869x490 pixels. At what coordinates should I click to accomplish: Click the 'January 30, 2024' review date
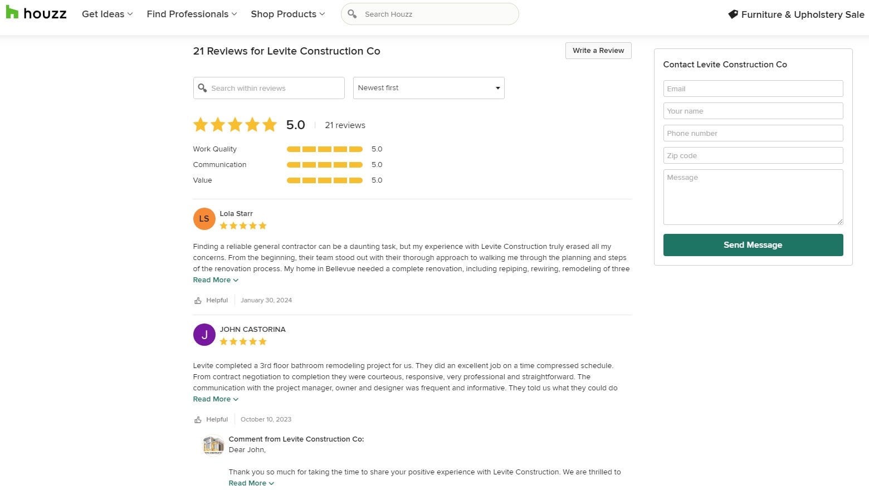266,300
